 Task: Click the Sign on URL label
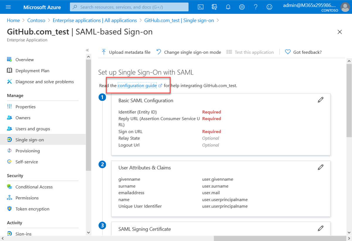click(131, 132)
